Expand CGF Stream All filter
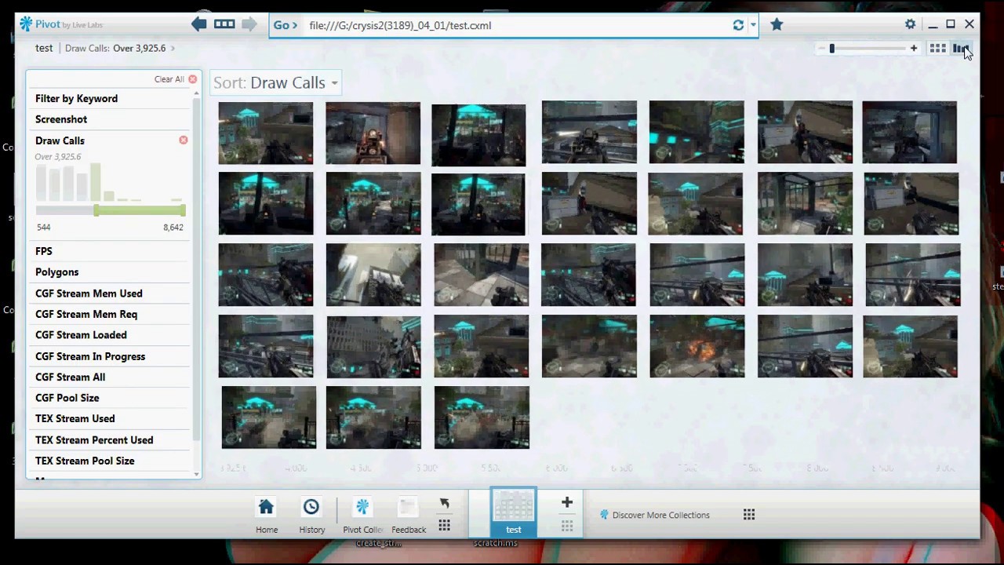The height and width of the screenshot is (565, 1004). (70, 377)
